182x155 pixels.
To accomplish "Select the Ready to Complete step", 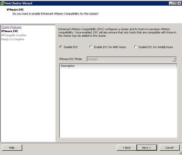I will [x=13, y=39].
